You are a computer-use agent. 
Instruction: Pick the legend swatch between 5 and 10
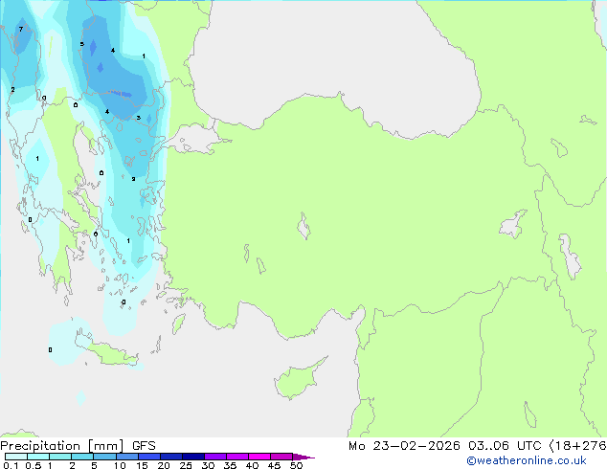point(104,457)
